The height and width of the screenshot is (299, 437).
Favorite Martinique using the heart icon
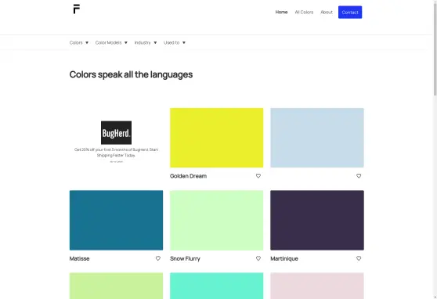(359, 258)
